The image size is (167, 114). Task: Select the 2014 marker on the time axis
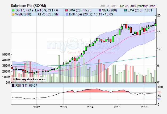[x=90, y=107]
